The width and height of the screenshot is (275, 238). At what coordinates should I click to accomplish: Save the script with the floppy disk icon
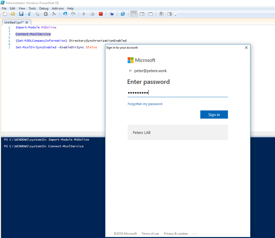tap(21, 14)
